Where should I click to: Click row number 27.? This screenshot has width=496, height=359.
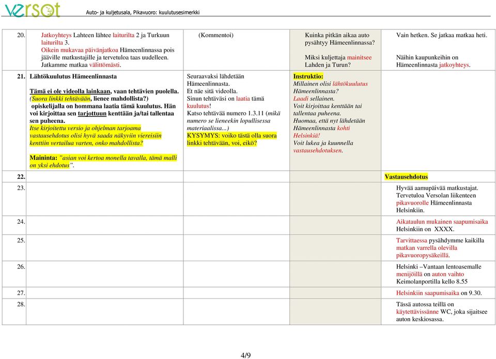[21, 292]
